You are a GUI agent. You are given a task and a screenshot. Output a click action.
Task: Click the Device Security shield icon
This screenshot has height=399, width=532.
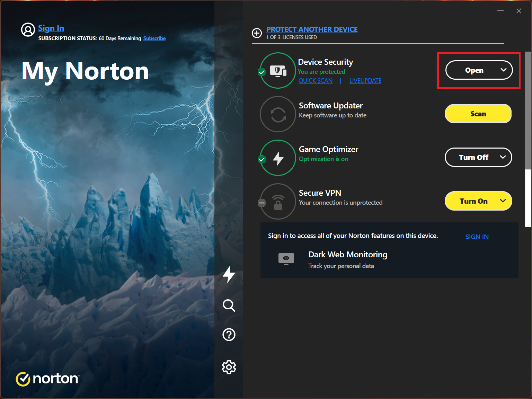click(278, 71)
